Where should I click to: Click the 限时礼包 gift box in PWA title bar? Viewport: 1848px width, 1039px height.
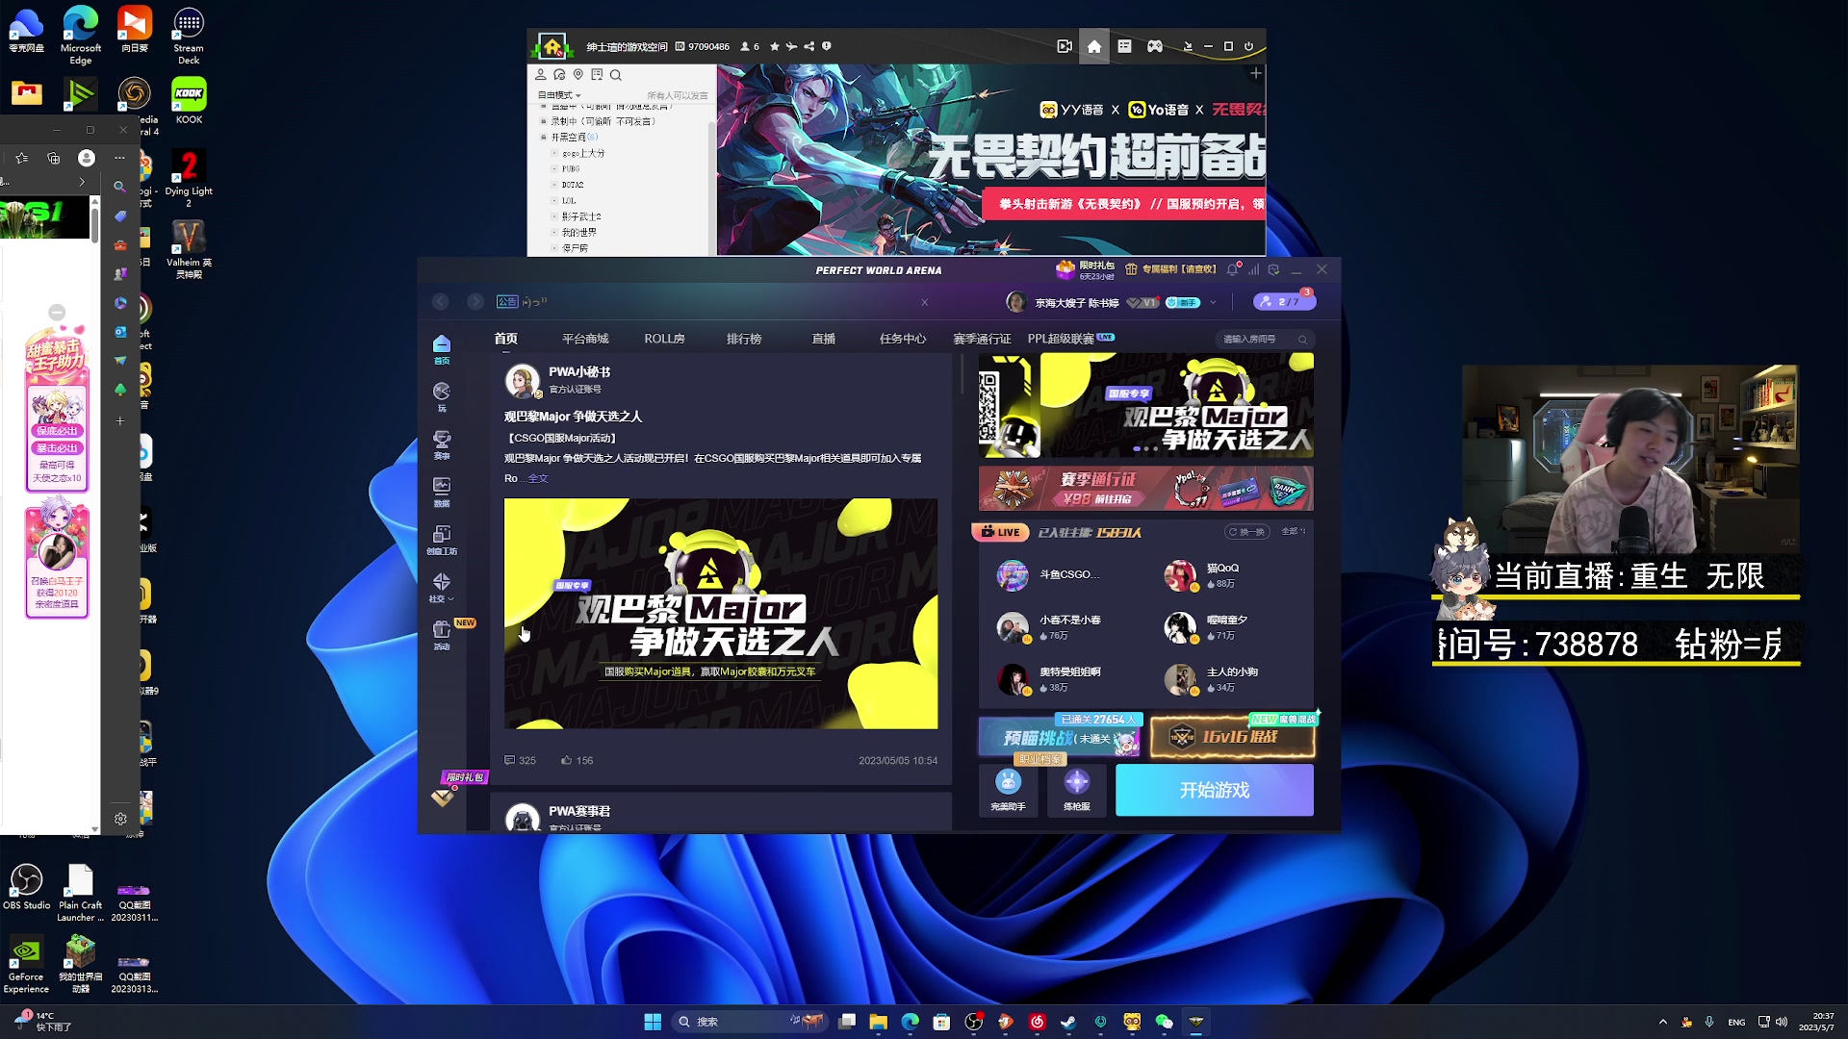1065,269
